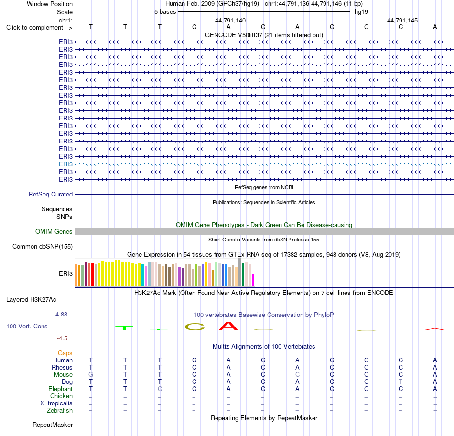The image size is (454, 436).
Task: Open GTEx Gene Expression track title
Action: tap(264, 255)
